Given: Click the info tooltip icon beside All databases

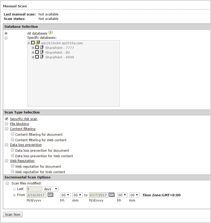Looking at the screenshot, I should click(51, 33).
